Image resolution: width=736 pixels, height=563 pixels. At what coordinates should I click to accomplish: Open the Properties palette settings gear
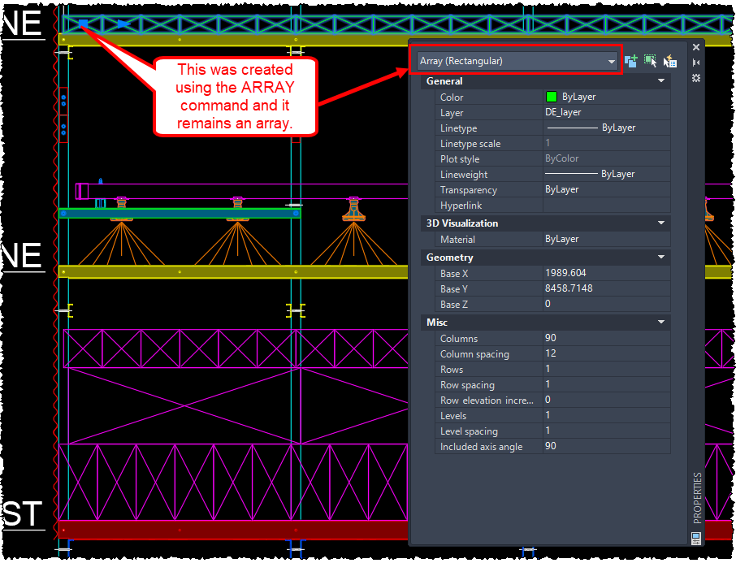coord(696,78)
